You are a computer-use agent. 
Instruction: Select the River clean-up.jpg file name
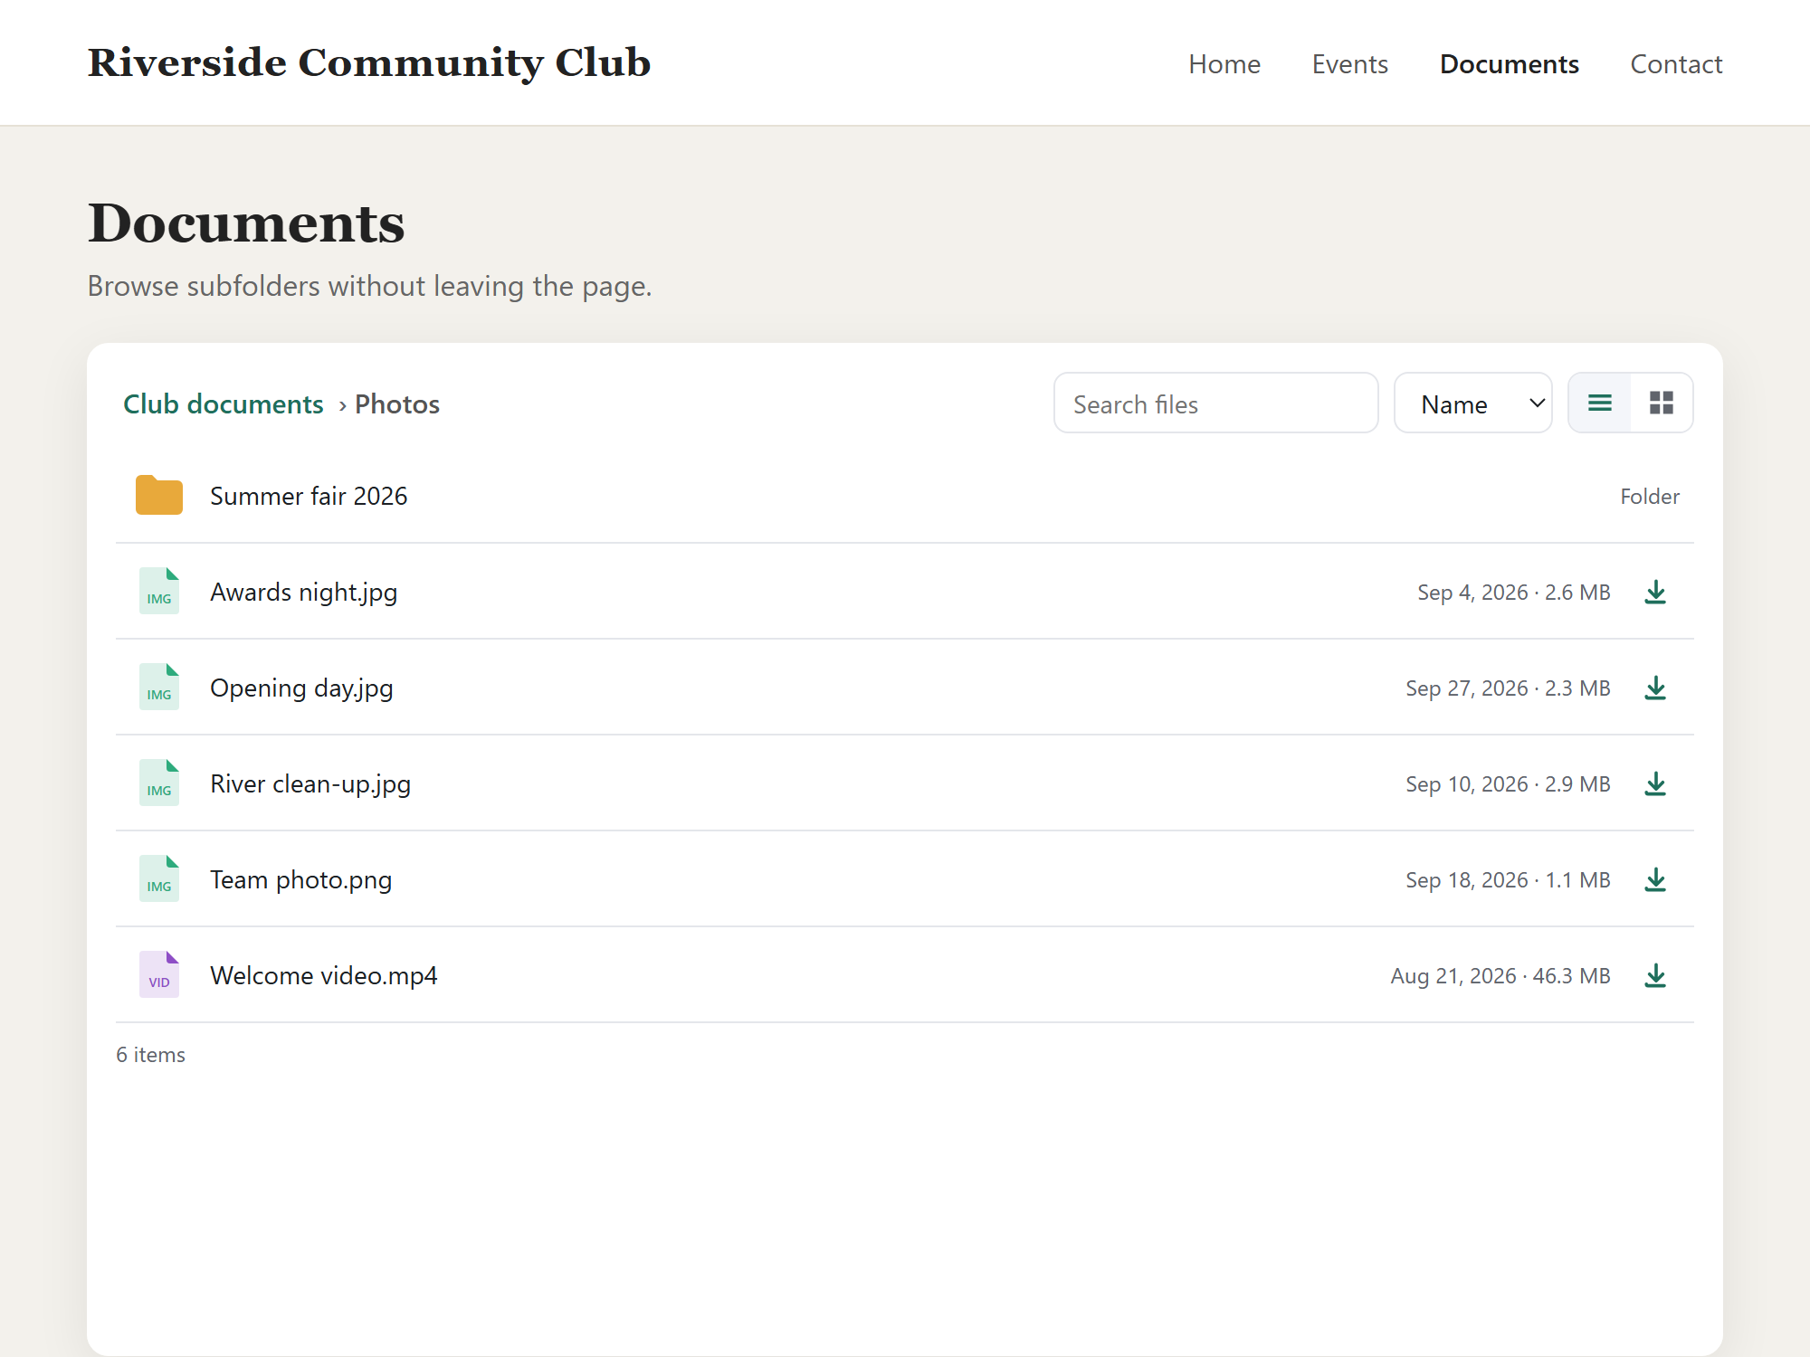tap(310, 784)
